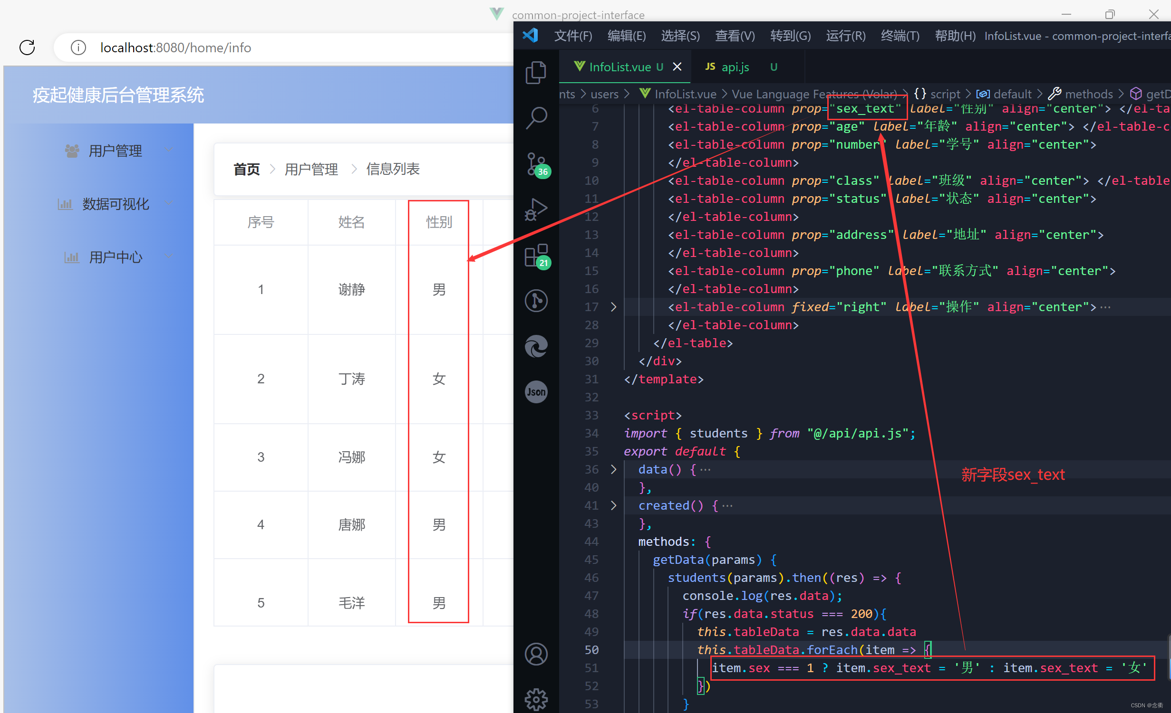Open the Search panel icon
Screen dimensions: 1171x713
536,117
